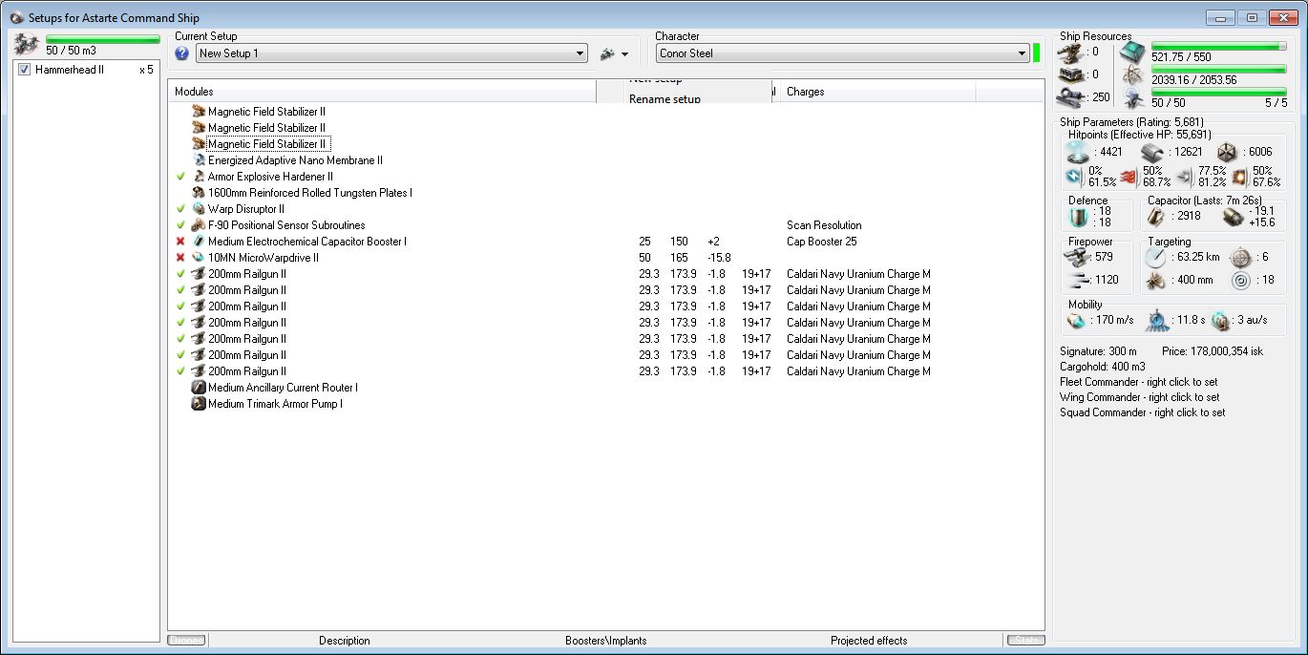
Task: Click the Warp Disruptor II module icon
Action: [200, 209]
